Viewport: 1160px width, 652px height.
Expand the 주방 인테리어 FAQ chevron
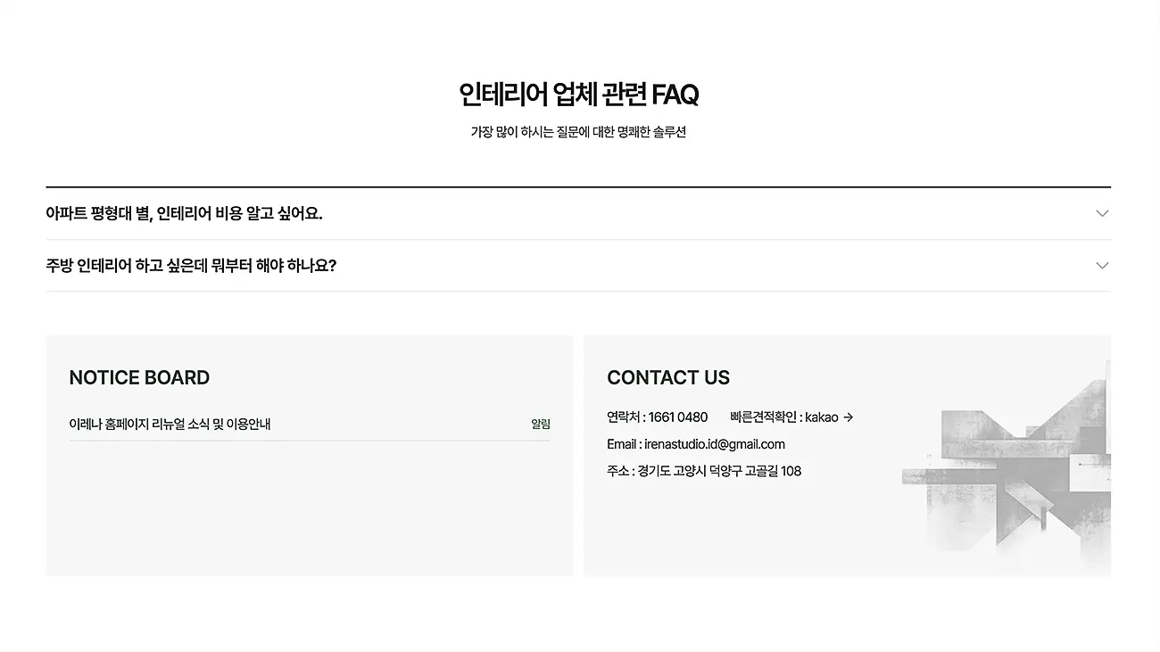tap(1102, 266)
